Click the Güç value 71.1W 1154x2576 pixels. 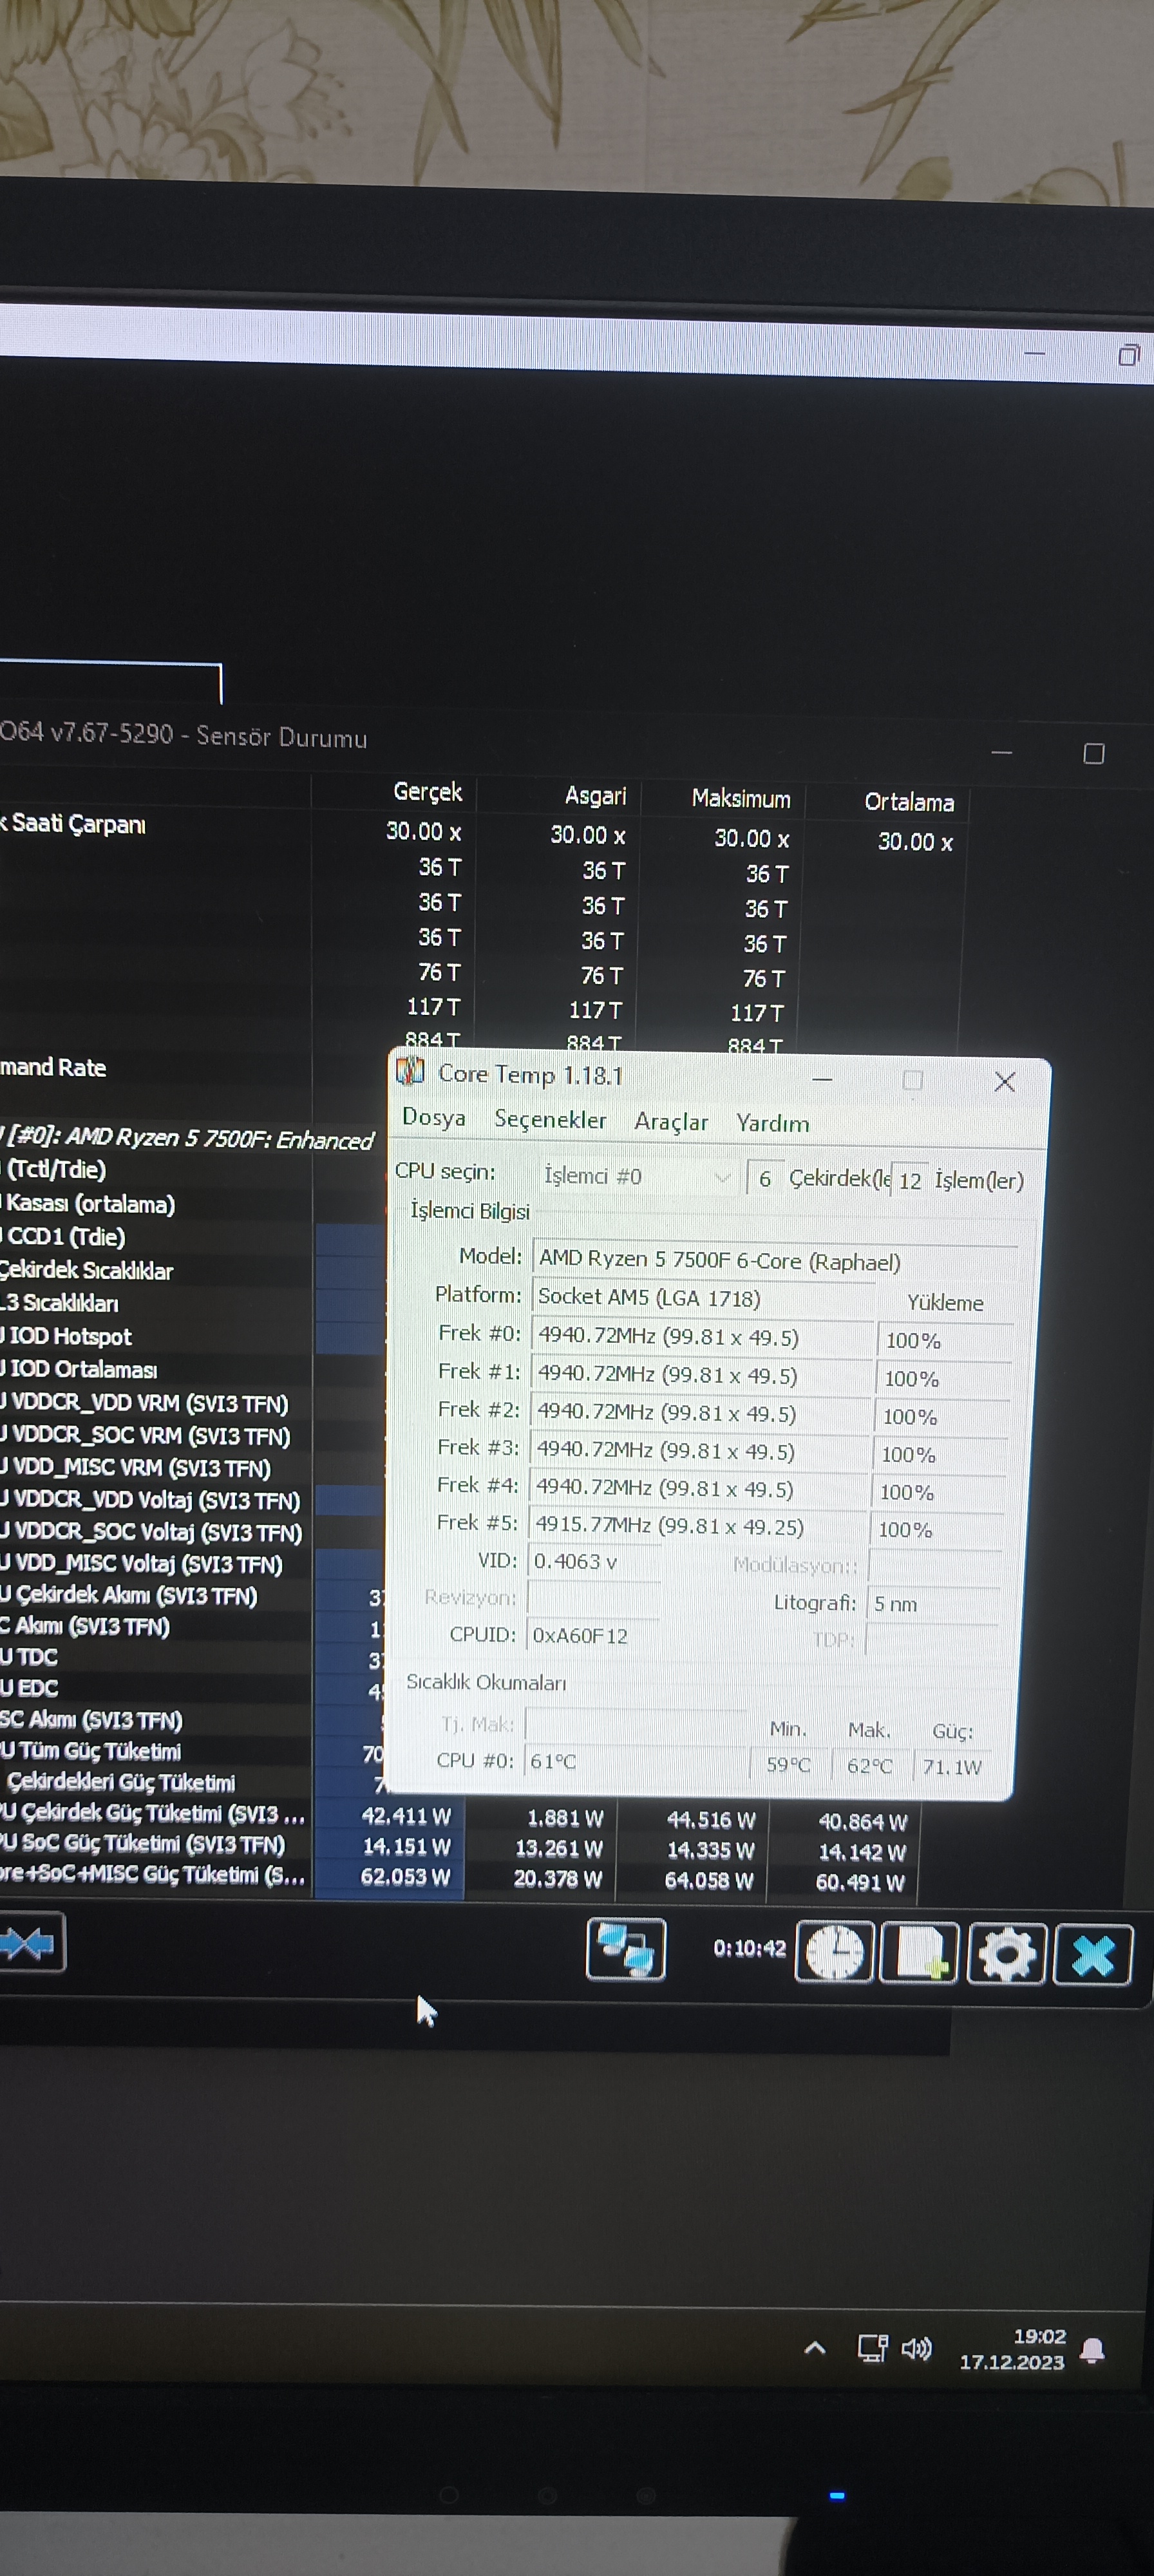(953, 1767)
